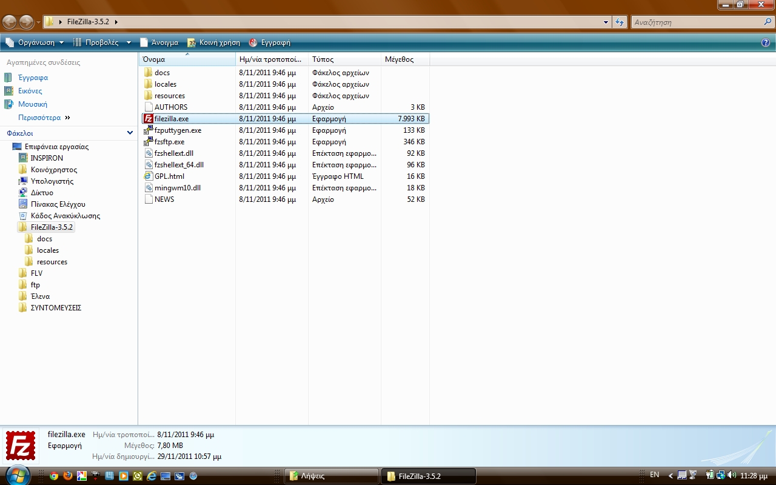Viewport: 776px width, 485px height.
Task: Open Έγγραφα favorite link
Action: pos(33,78)
